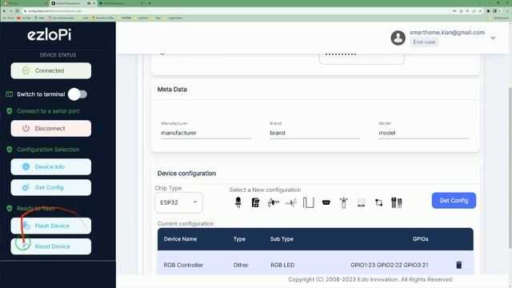This screenshot has height=288, width=512.
Task: Open the browser three-dot menu
Action: point(508,10)
